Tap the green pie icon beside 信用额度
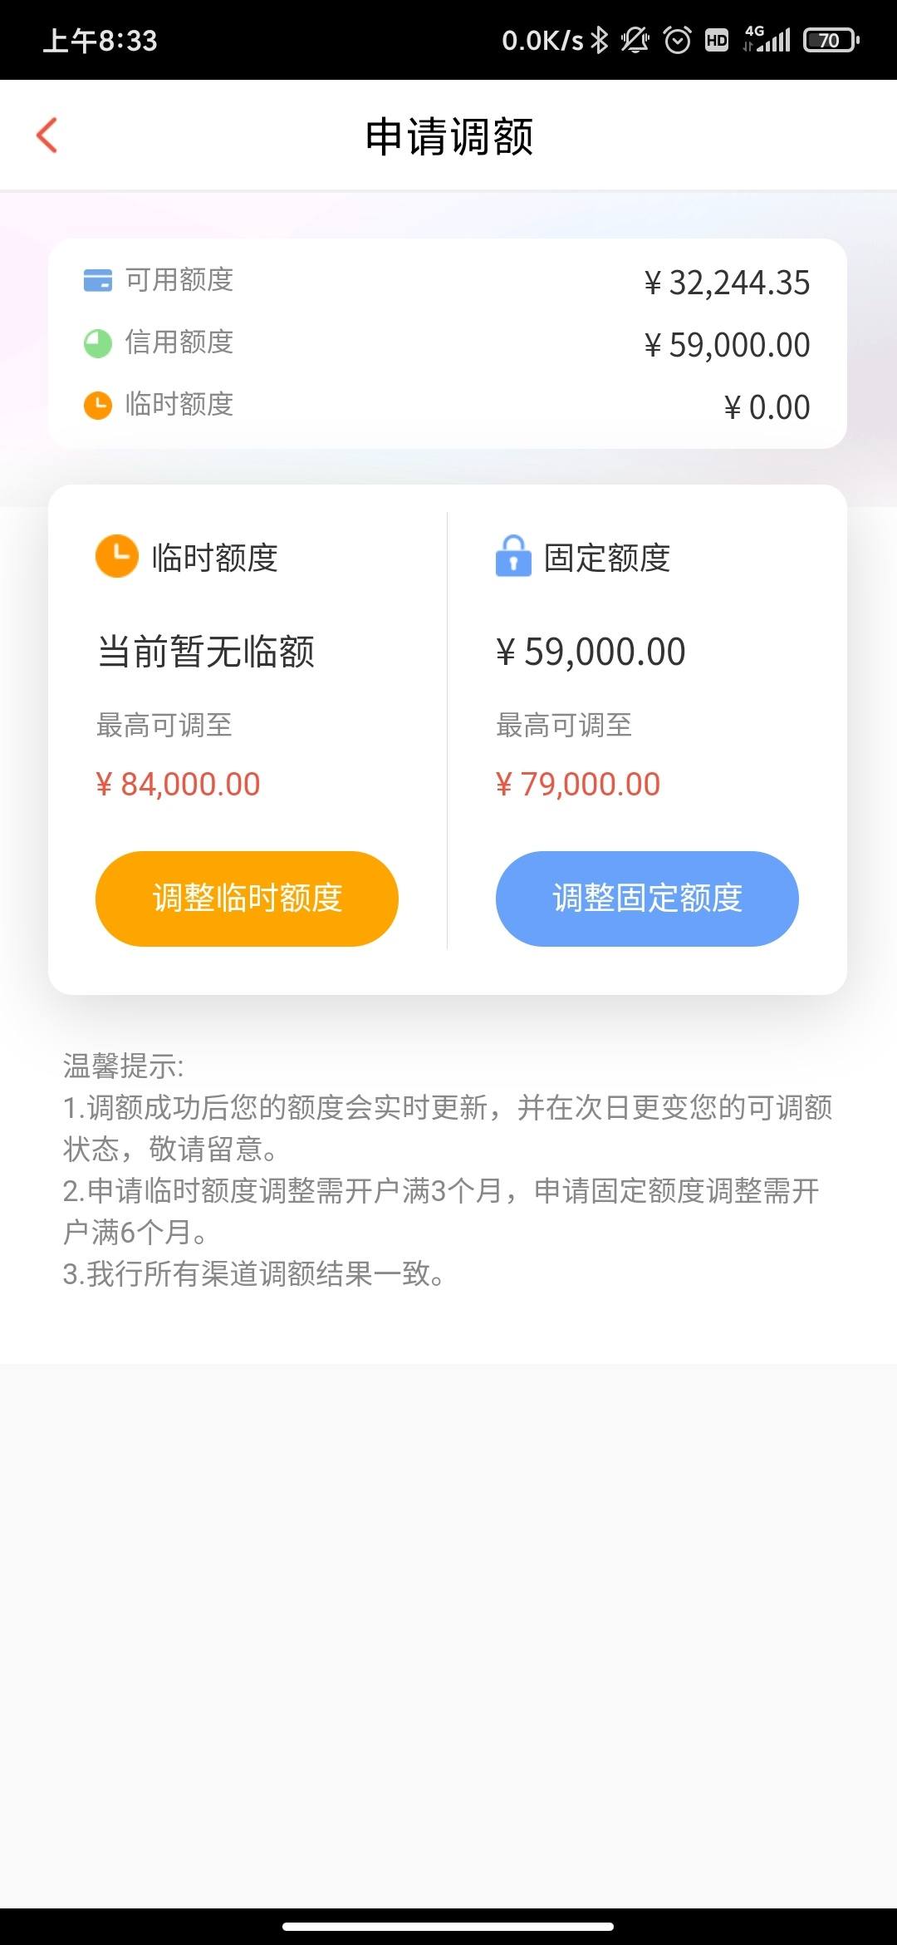Viewport: 897px width, 1945px height. 98,343
